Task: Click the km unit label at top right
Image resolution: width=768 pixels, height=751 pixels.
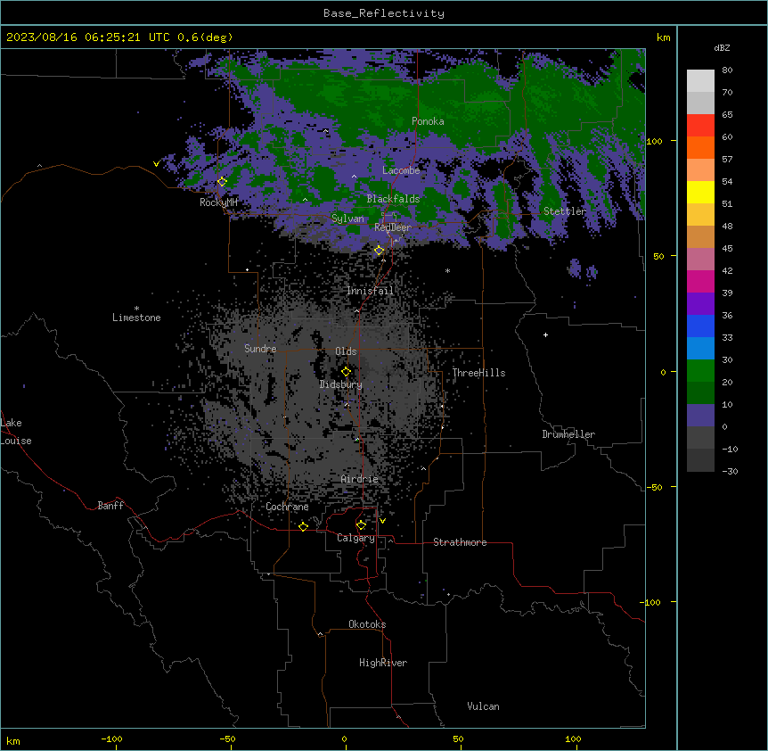Action: pyautogui.click(x=663, y=37)
